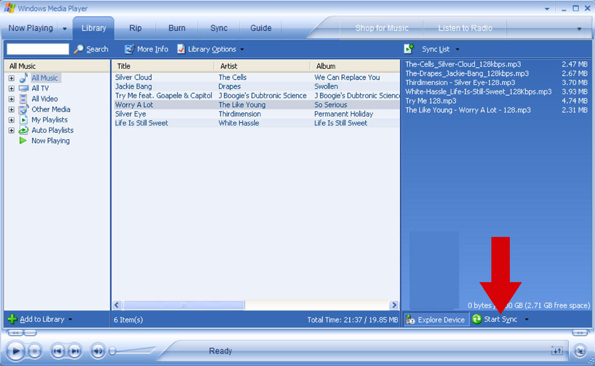Expand the Auto Playlists tree node

(x=11, y=130)
